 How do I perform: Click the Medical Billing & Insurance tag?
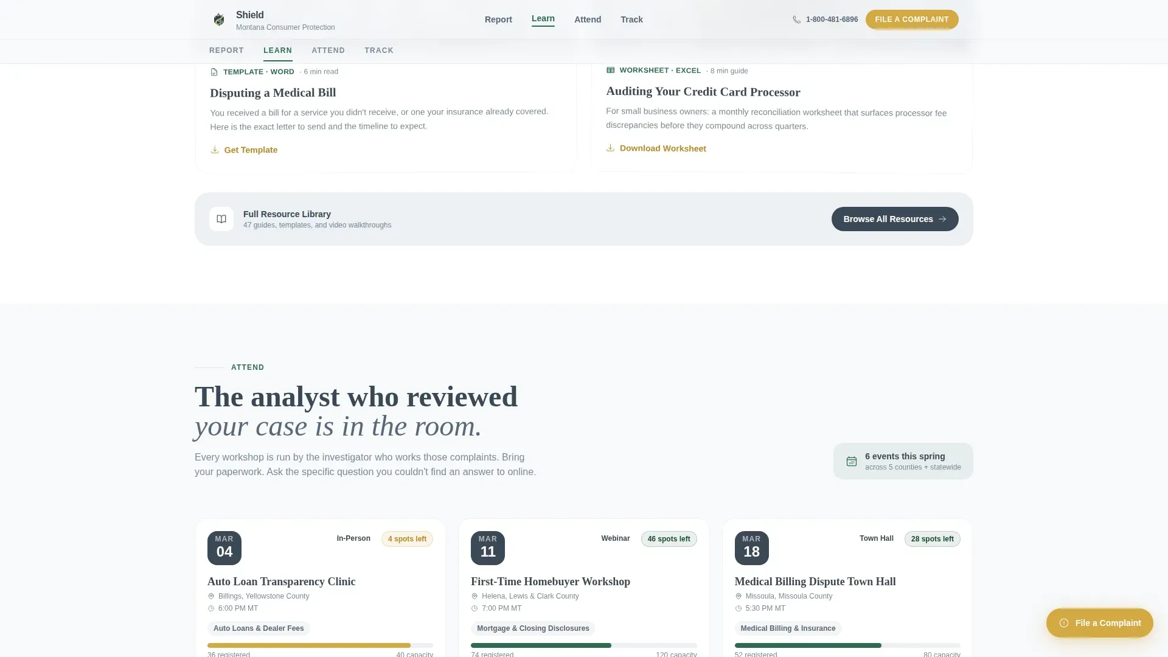click(x=788, y=628)
